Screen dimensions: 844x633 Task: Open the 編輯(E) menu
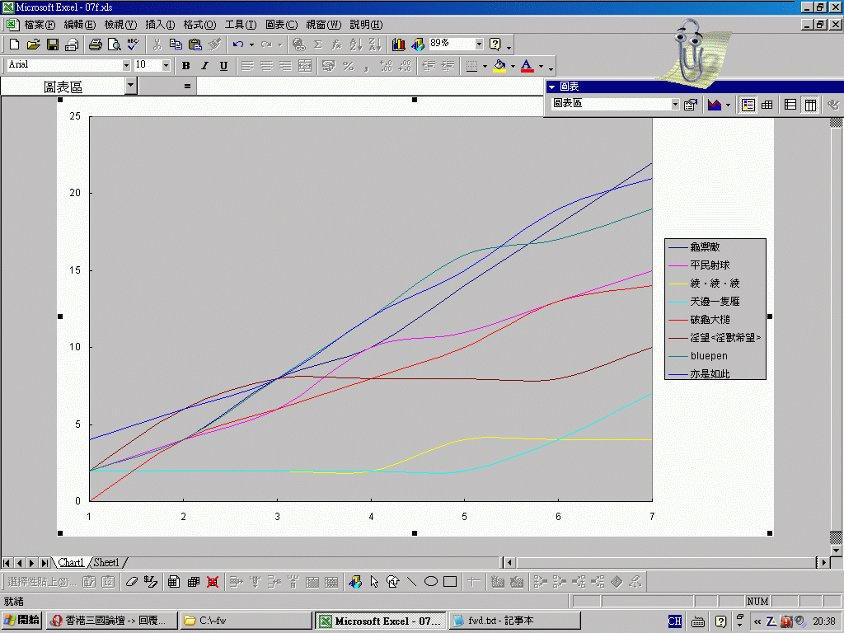(80, 25)
